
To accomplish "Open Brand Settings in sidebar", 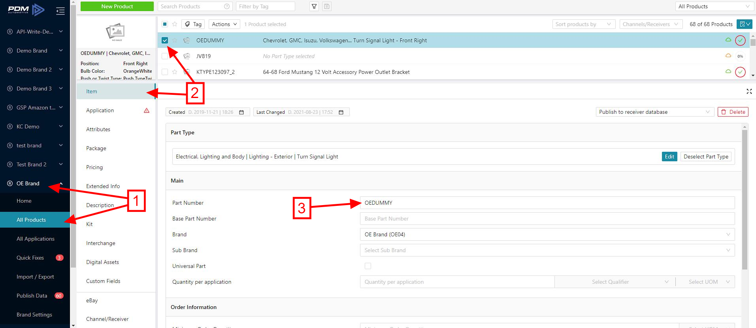I will (x=35, y=315).
